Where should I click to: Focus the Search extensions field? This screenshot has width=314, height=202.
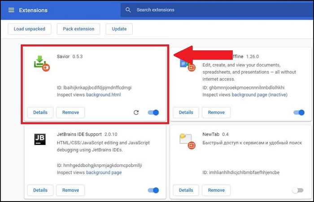(217, 10)
